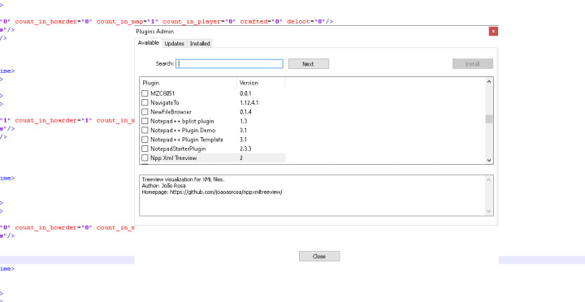Click the plugin list scrollbar thumb
This screenshot has width=585, height=302.
[489, 119]
